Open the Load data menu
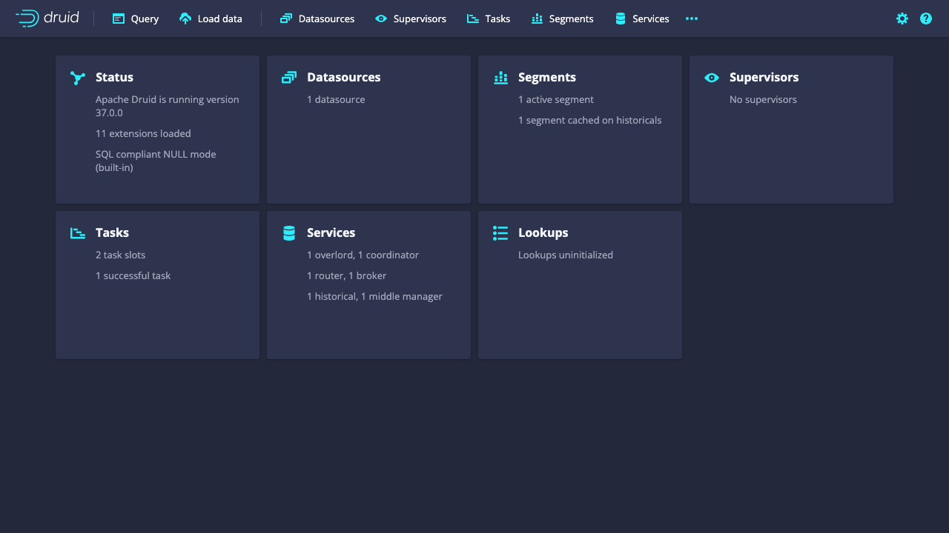 pos(211,19)
